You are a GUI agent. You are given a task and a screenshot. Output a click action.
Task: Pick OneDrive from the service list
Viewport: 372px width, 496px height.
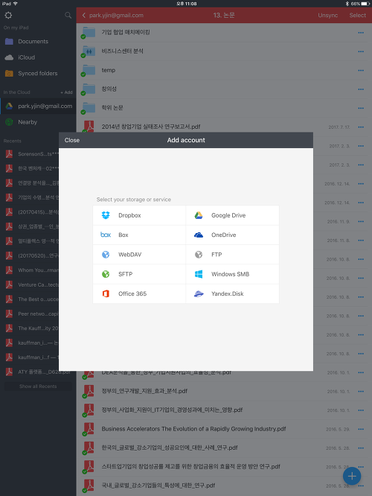232,235
